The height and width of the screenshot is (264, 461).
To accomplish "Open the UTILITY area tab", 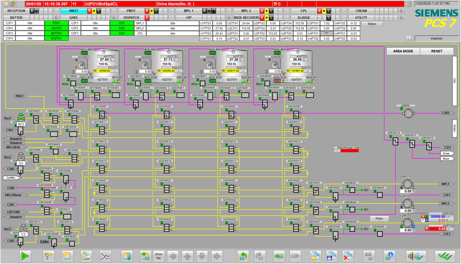I will (361, 18).
